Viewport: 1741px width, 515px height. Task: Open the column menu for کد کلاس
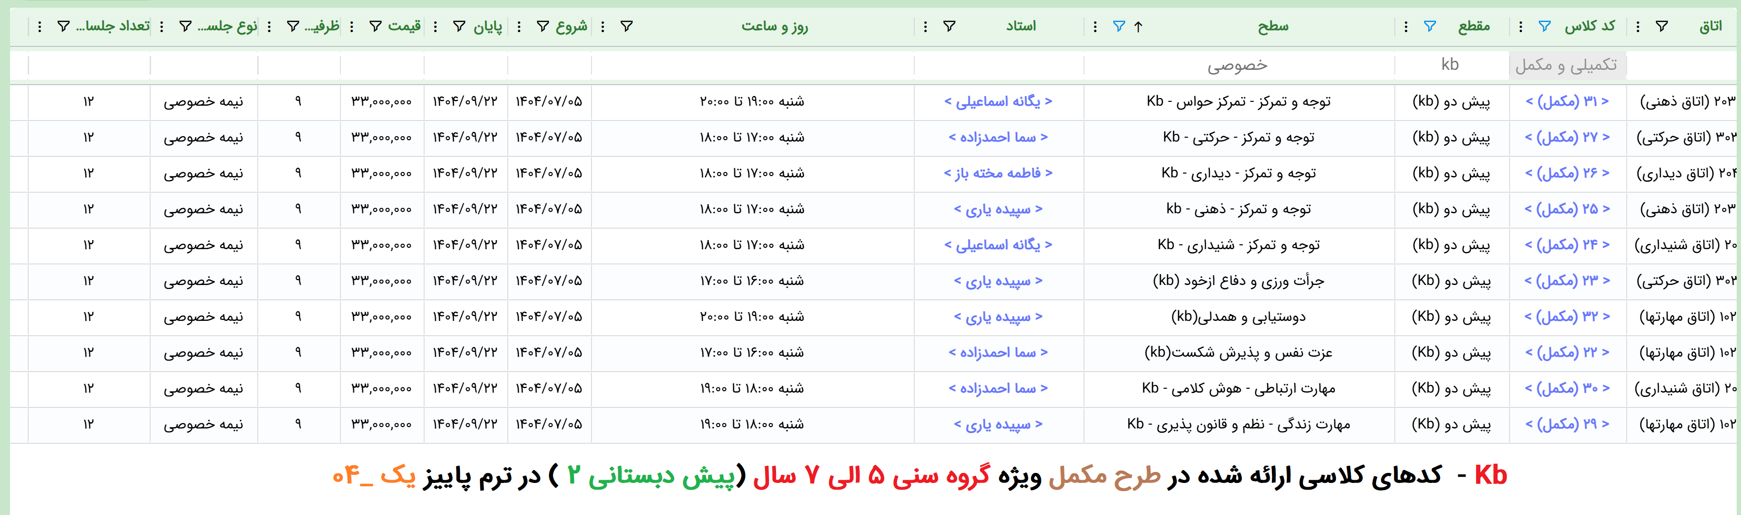[1521, 26]
